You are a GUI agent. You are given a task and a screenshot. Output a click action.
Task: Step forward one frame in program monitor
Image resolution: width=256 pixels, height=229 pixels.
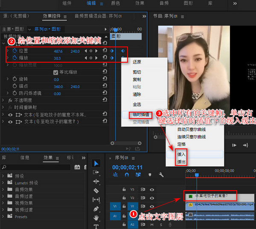click(x=234, y=145)
